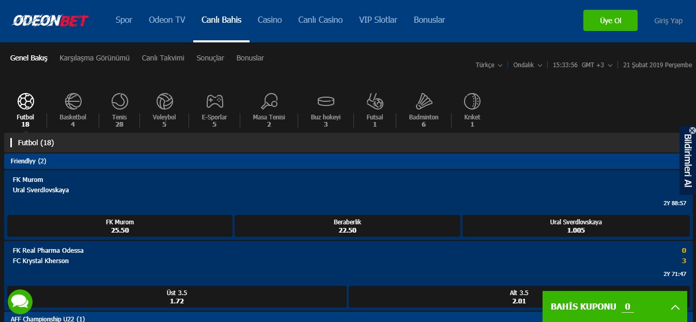Viewport: 696px width, 322px height.
Task: Open the Canlı Casino menu
Action: 320,20
